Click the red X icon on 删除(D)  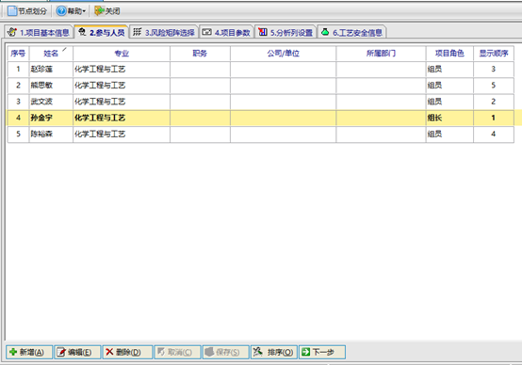(109, 352)
